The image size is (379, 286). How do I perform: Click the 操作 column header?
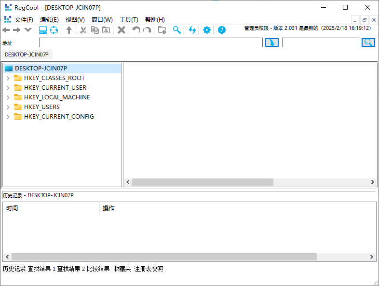[108, 208]
